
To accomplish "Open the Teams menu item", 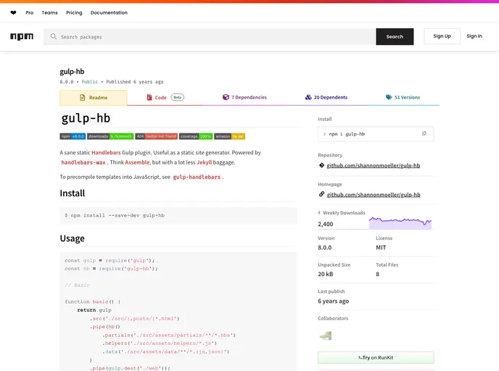I will pos(49,13).
